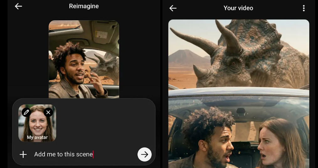Tap the 'Your video' screen title

coord(238,8)
